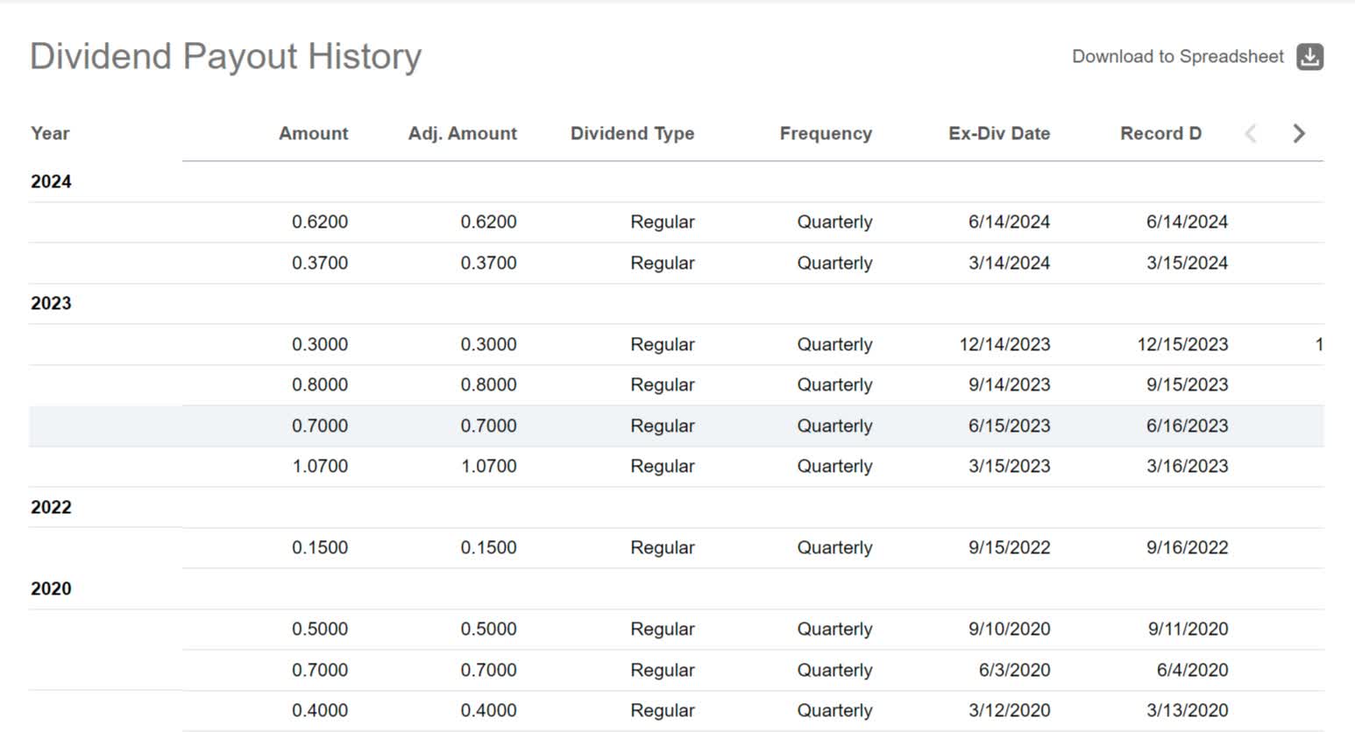Select the Year column header
The image size is (1355, 732).
pyautogui.click(x=50, y=133)
